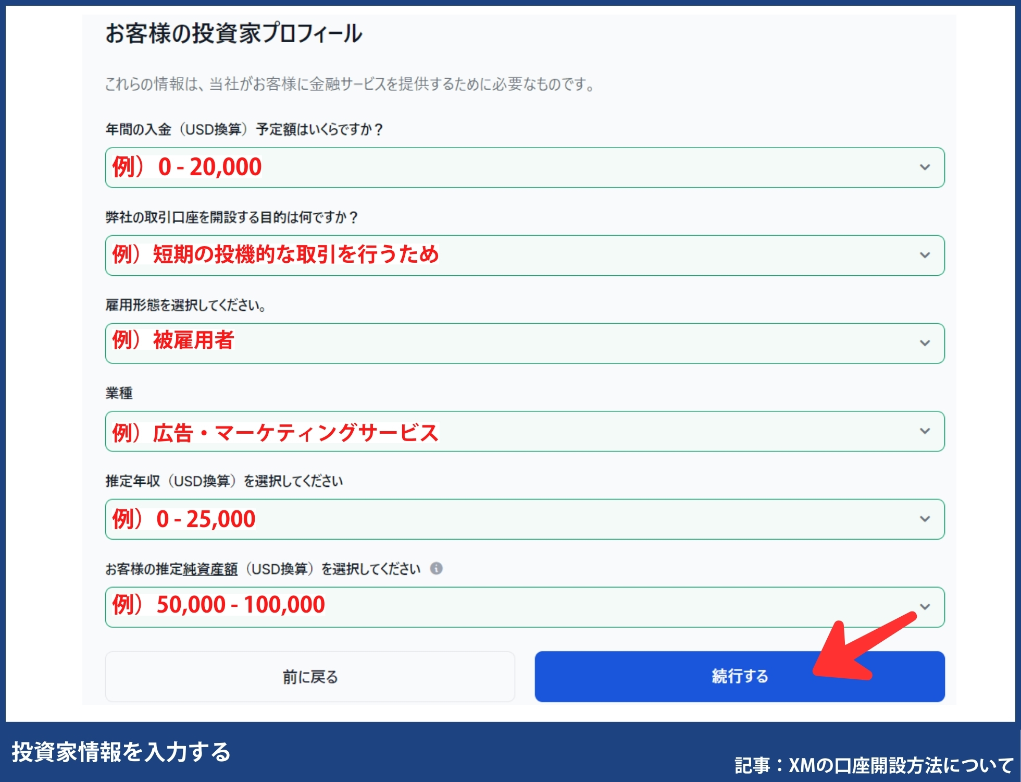Open the account opening purpose dropdown
The height and width of the screenshot is (782, 1021).
pyautogui.click(x=525, y=255)
